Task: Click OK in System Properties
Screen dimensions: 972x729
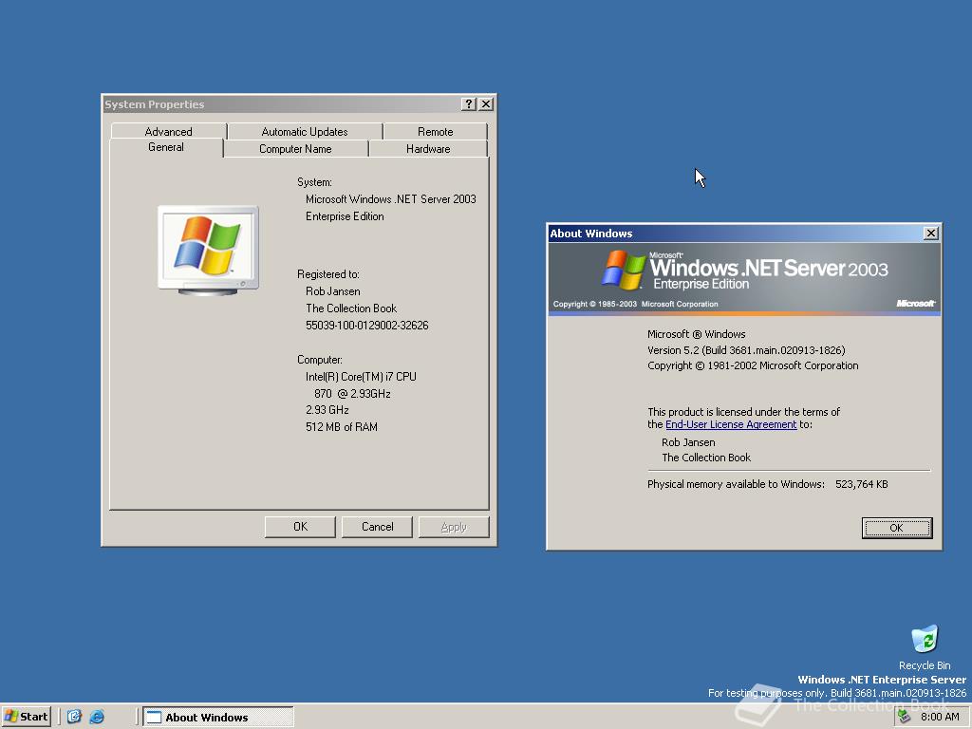Action: (x=300, y=527)
